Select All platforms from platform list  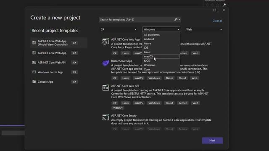[x=161, y=35]
